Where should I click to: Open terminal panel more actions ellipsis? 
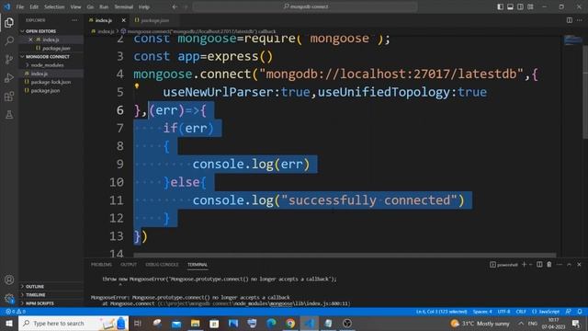click(x=560, y=265)
